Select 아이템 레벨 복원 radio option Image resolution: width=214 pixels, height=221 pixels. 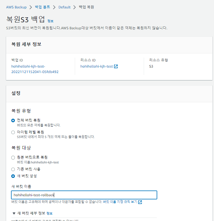(x=13, y=132)
